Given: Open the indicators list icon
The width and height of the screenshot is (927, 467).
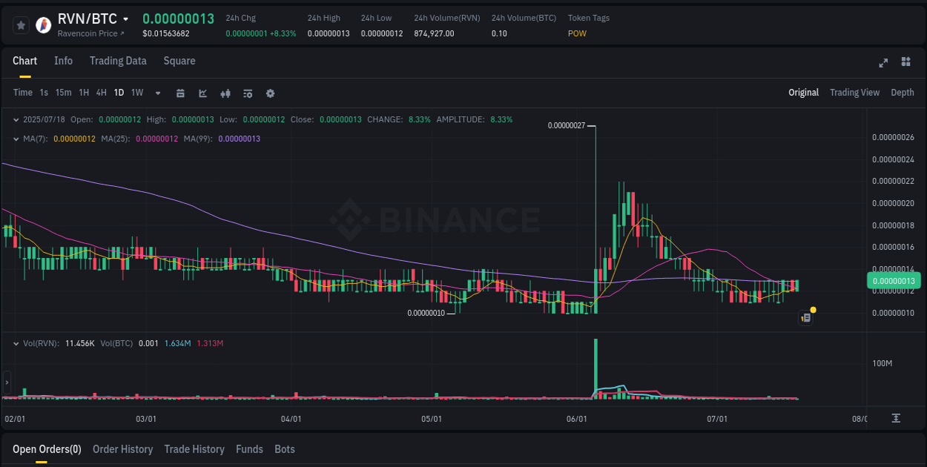Looking at the screenshot, I should (x=247, y=93).
